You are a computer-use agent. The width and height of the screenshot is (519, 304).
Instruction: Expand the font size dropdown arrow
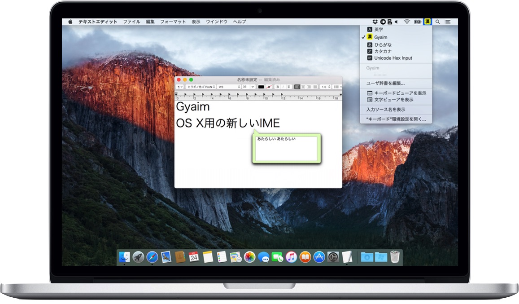point(253,87)
